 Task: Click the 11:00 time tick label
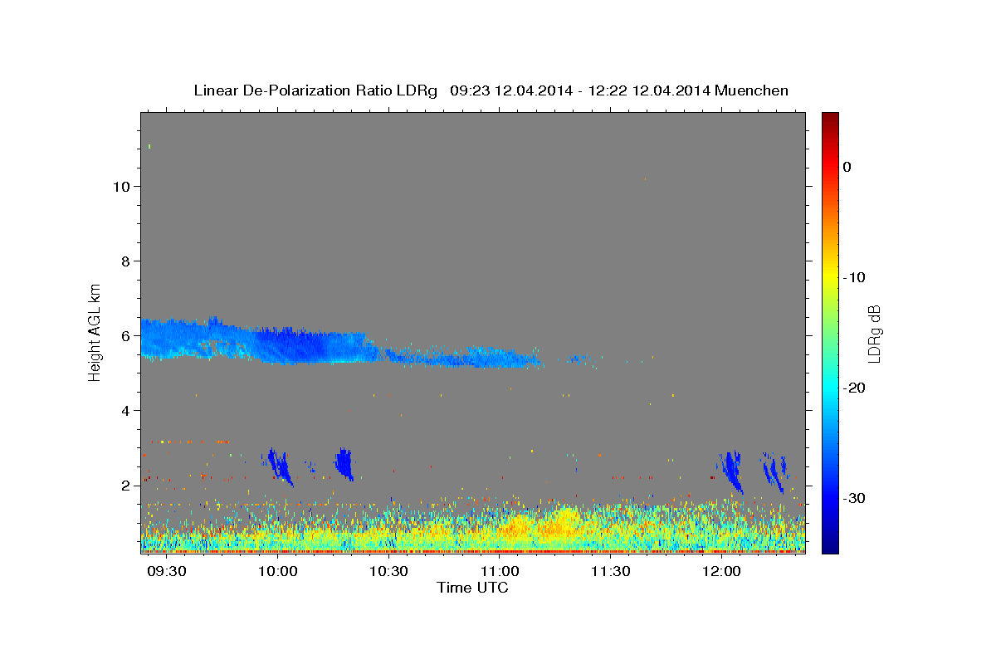click(x=500, y=572)
